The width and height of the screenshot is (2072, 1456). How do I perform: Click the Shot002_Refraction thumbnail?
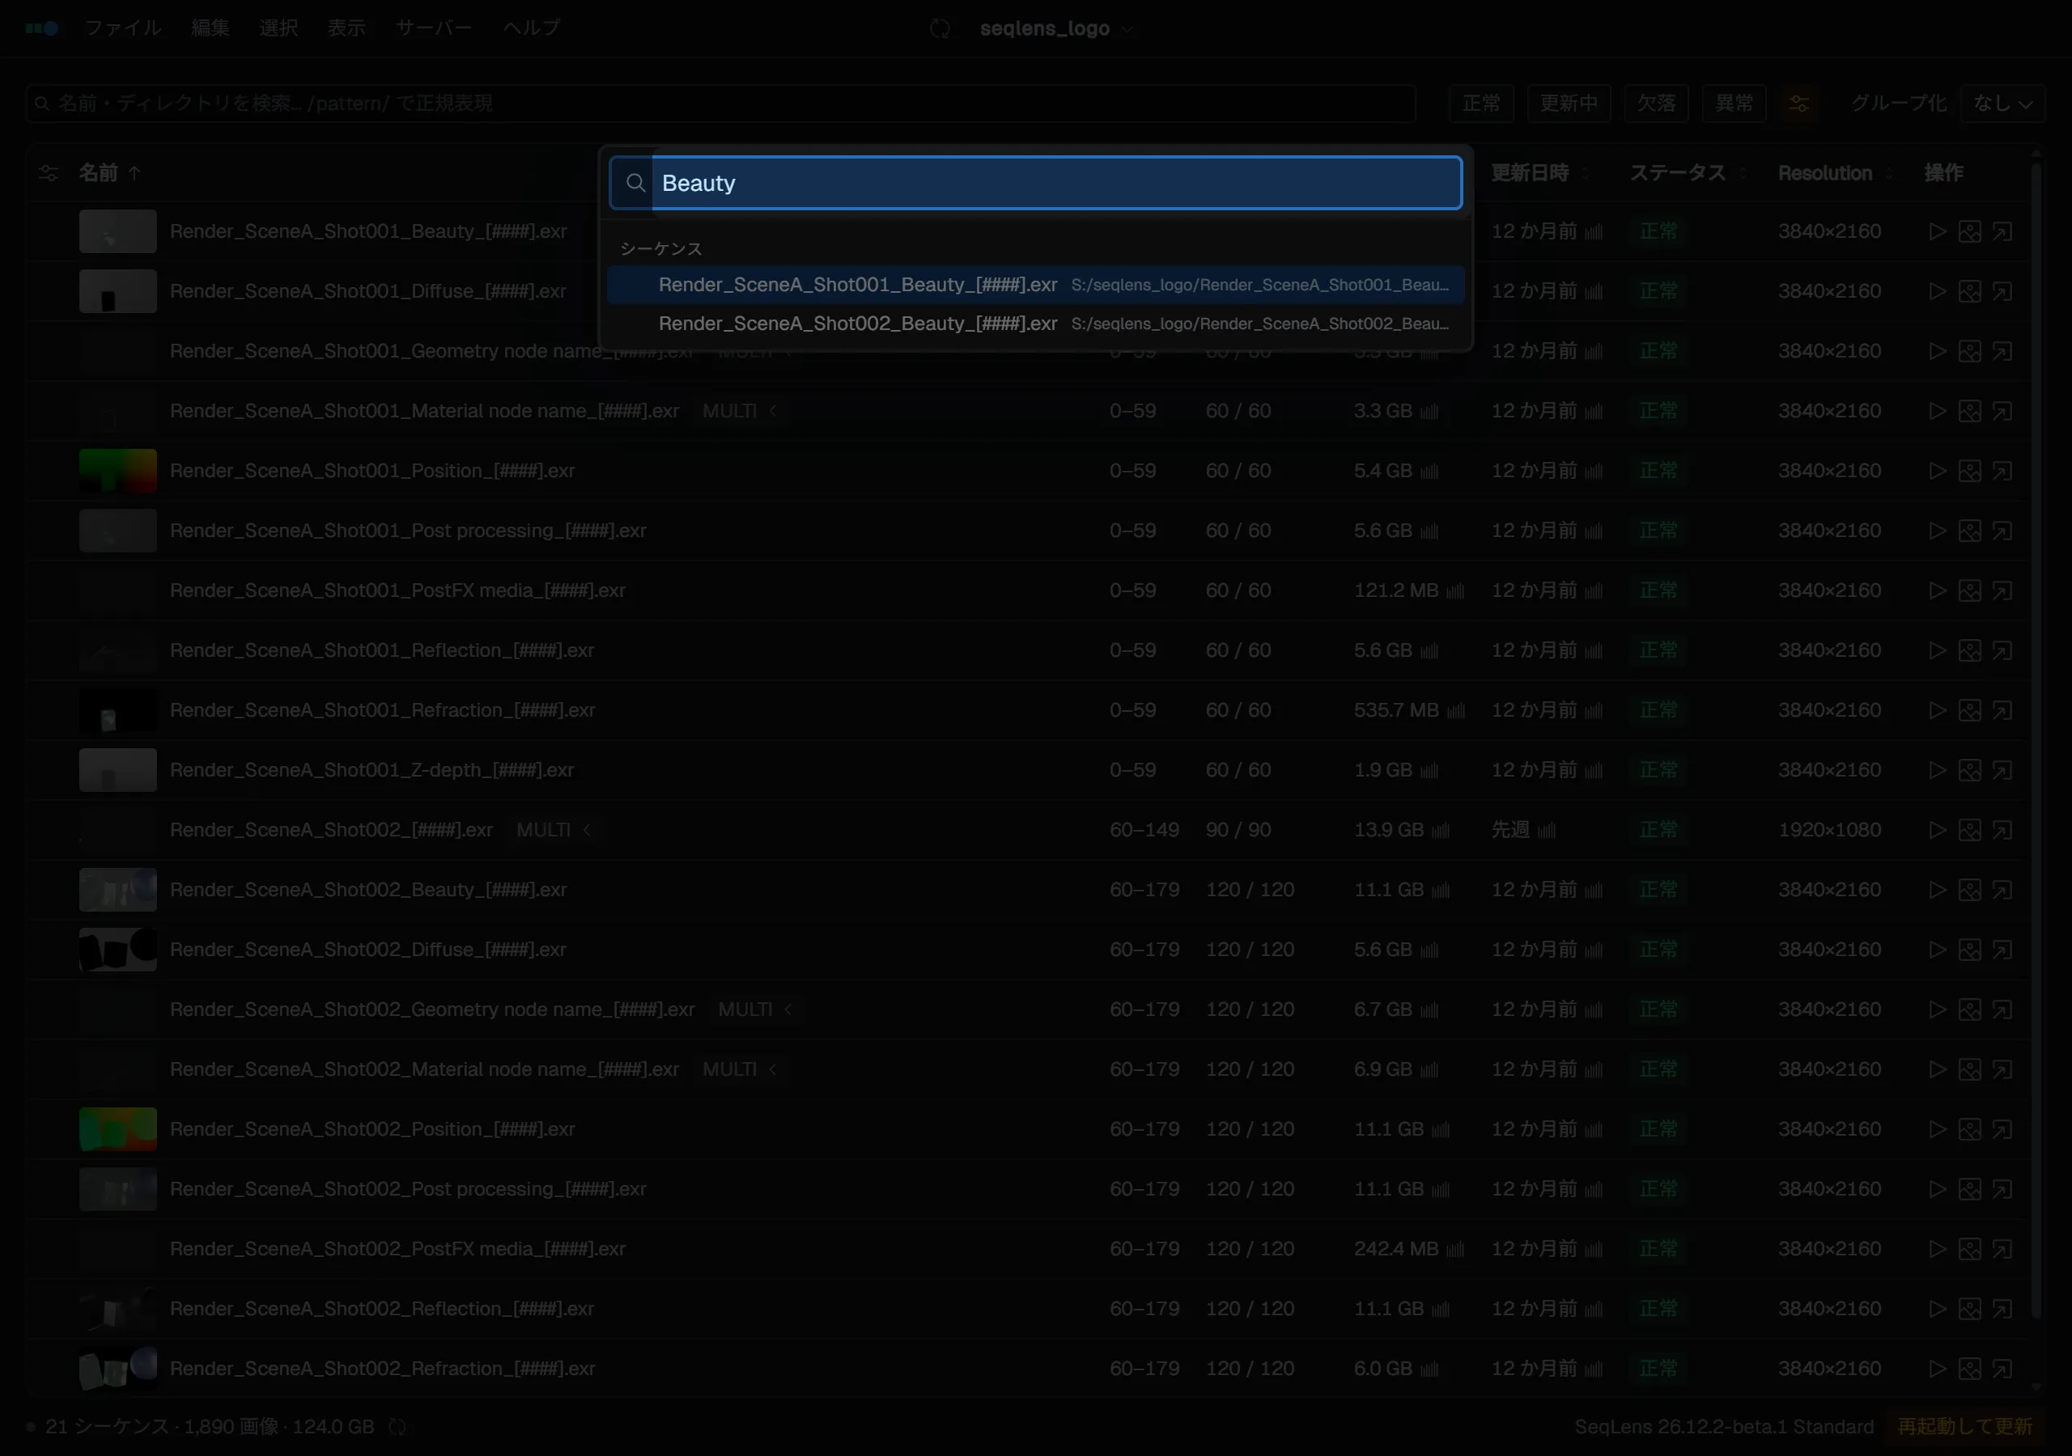coord(118,1369)
